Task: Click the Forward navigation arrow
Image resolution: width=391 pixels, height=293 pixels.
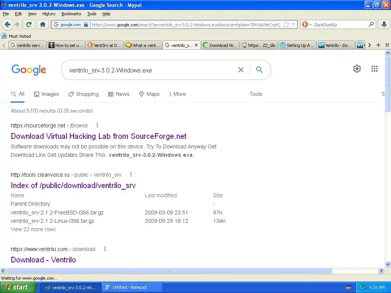Action: click(17, 24)
